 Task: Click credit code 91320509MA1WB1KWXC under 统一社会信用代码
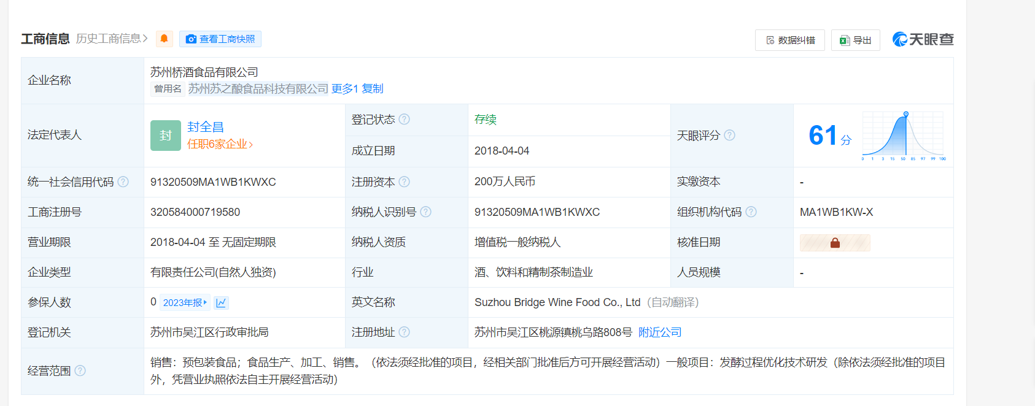(x=213, y=182)
